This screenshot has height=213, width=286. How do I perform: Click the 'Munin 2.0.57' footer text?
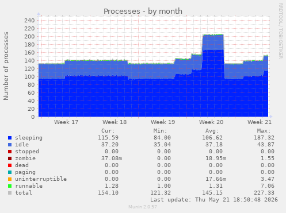(143, 207)
